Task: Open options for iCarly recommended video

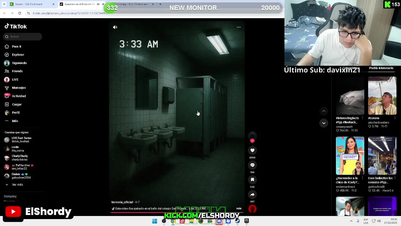Action: [362, 178]
